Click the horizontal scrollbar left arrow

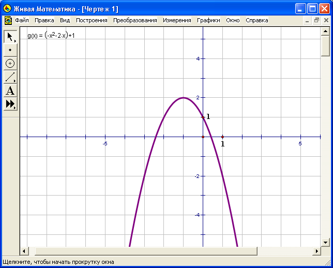[24, 251]
